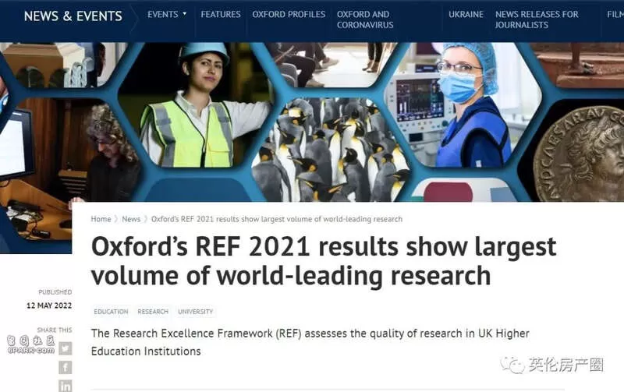Open the Ukraine nav item
Viewport: 624px width, 392px height.
coord(466,14)
